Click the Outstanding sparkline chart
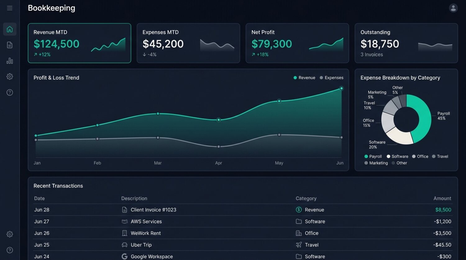The image size is (466, 260). (x=435, y=47)
